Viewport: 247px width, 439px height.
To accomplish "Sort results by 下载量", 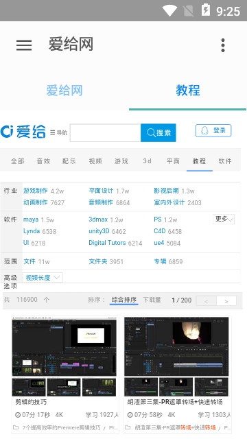I will pyautogui.click(x=152, y=300).
